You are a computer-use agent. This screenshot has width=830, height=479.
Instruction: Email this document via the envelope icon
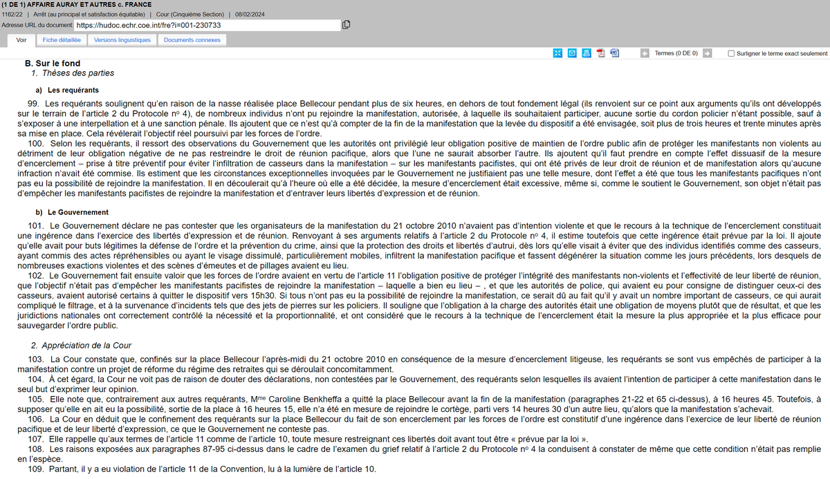point(572,53)
